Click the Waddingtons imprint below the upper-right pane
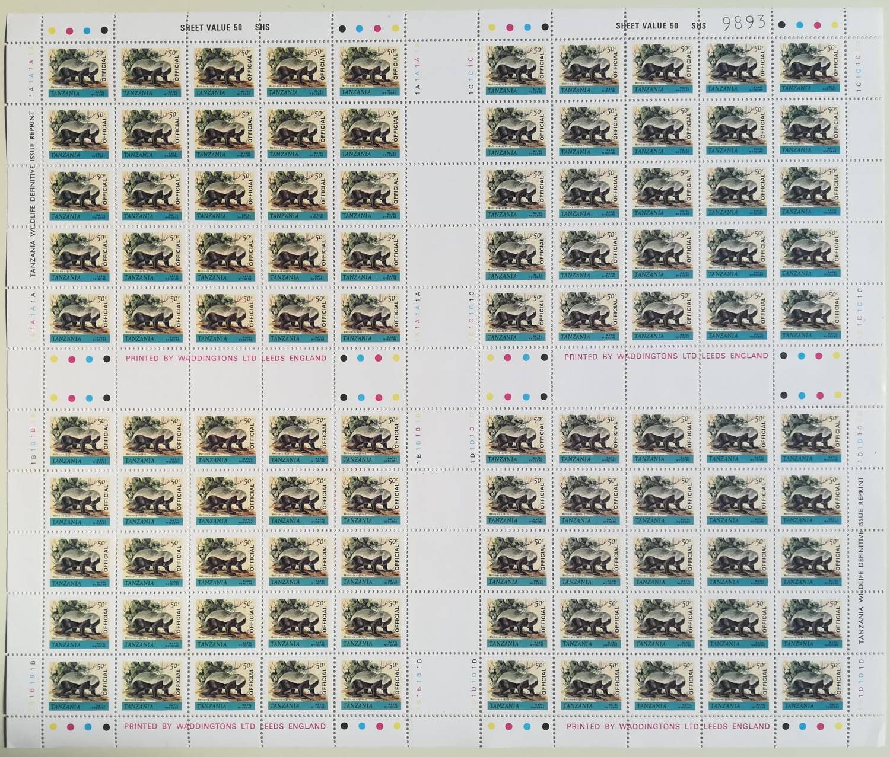Image resolution: width=890 pixels, height=757 pixels. (x=666, y=356)
